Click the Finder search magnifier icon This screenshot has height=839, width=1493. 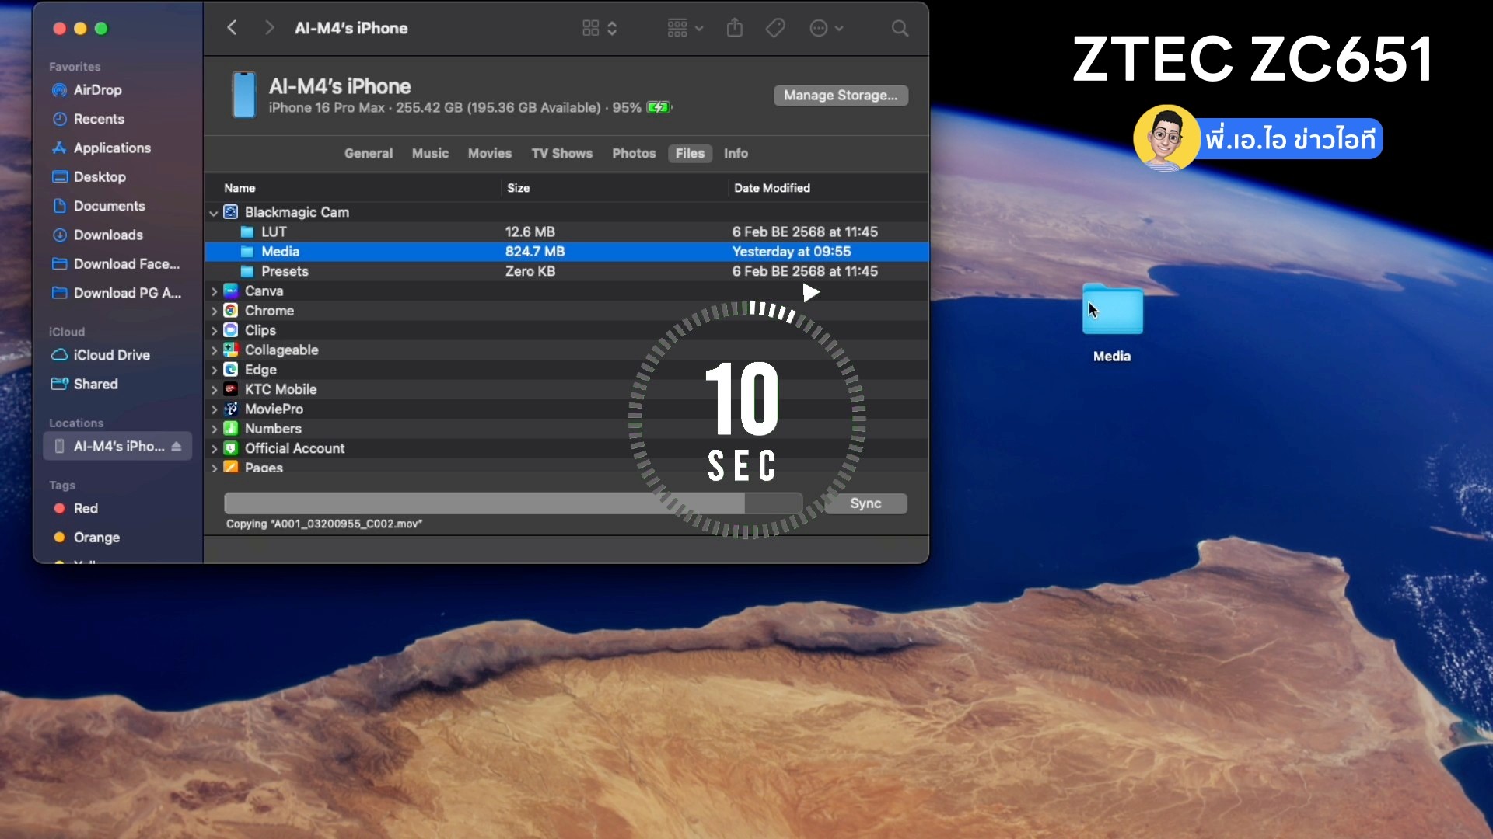point(900,28)
